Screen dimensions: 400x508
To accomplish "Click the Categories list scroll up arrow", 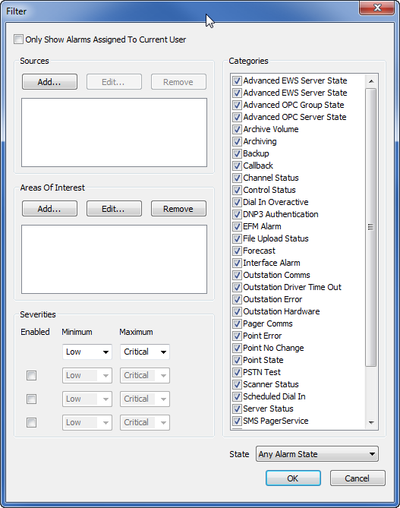I will click(x=371, y=81).
